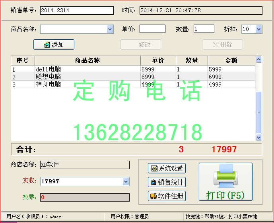Click the house icon on 添加 button
This screenshot has height=223, width=274.
point(47,44)
